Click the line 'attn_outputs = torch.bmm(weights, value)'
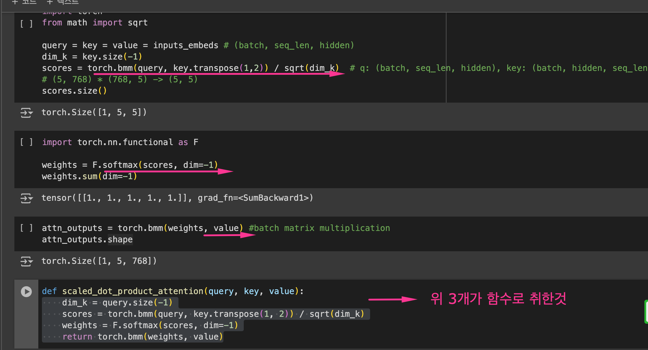Image resolution: width=648 pixels, height=350 pixels. pyautogui.click(x=143, y=228)
